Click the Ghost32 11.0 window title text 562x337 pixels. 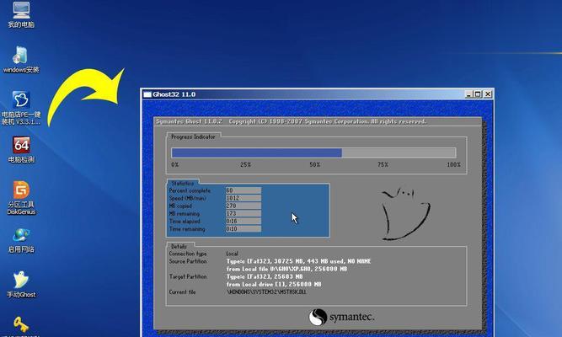pyautogui.click(x=174, y=94)
